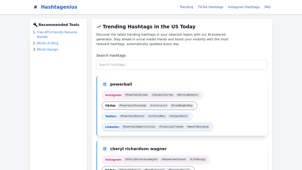
Task: Click the cheryl richardson wagner topic title
Action: [138, 149]
